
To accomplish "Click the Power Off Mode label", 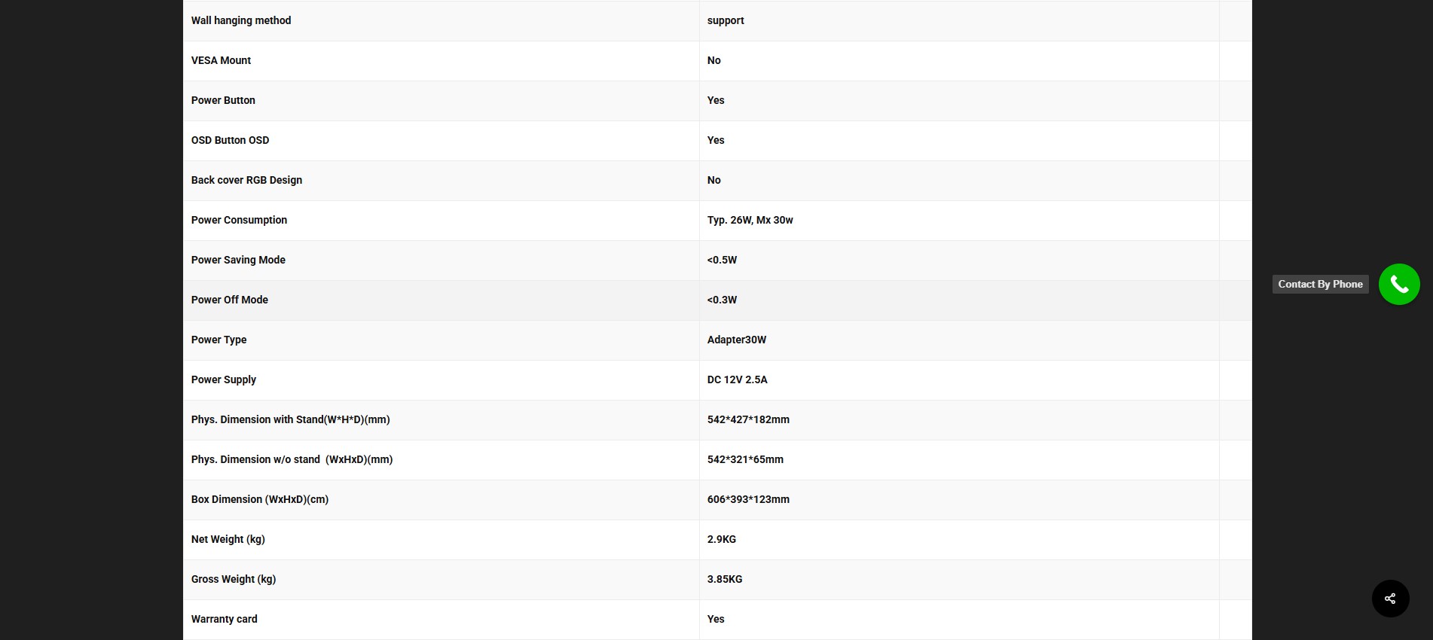I will [230, 300].
